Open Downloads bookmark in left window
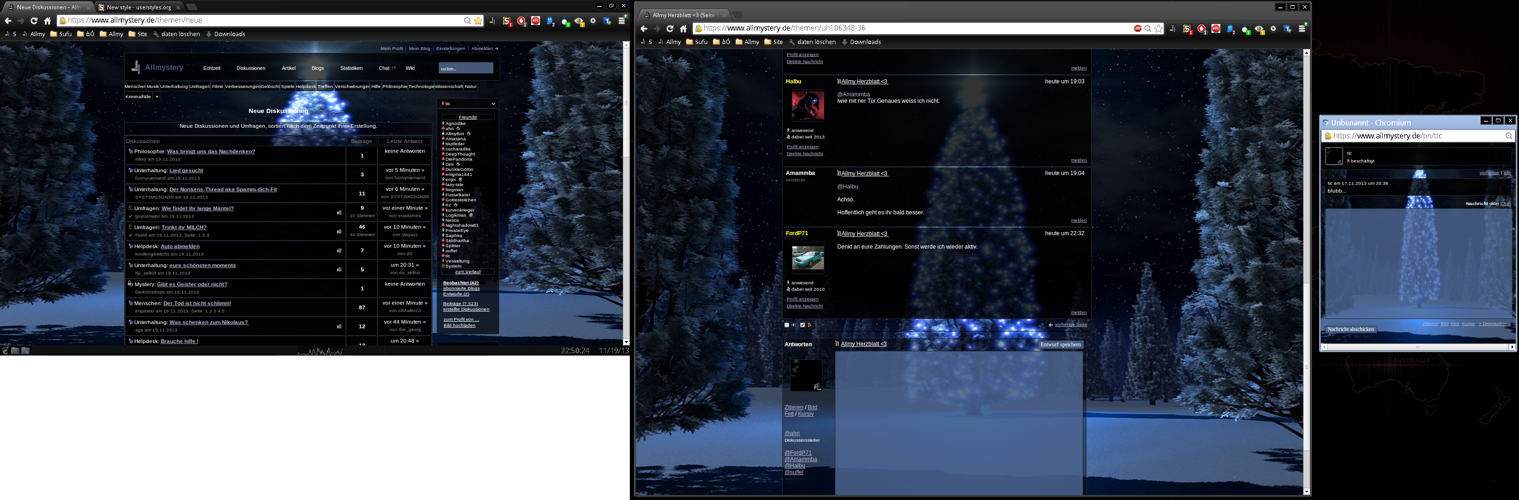 (225, 34)
